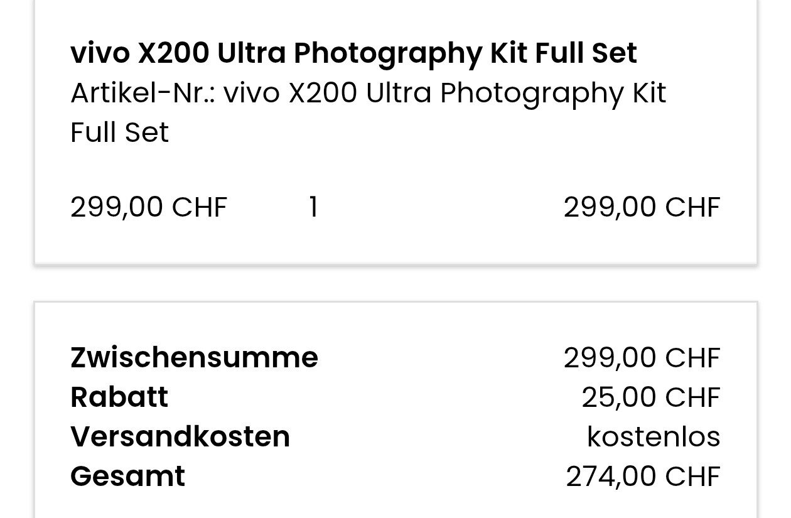Select the Zwischensumme amount 299,00 CHF
This screenshot has width=791, height=518.
click(641, 358)
